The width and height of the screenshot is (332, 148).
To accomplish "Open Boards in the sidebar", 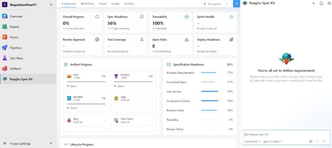I will click(x=28, y=27).
